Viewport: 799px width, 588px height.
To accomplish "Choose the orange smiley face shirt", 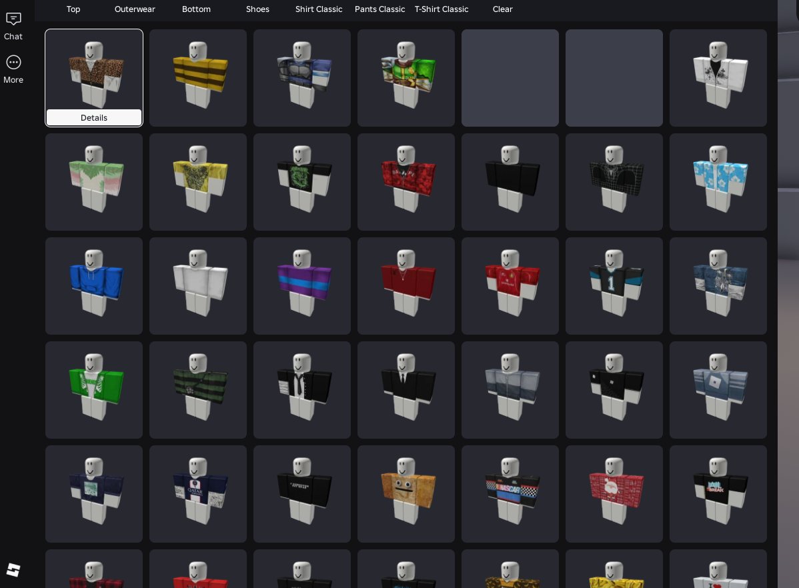I will pyautogui.click(x=406, y=494).
